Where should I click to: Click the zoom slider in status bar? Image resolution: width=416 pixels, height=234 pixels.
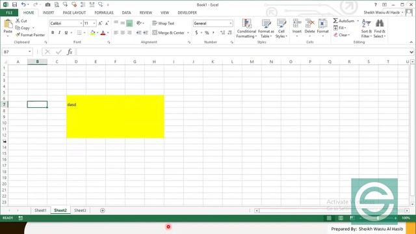coord(378,218)
